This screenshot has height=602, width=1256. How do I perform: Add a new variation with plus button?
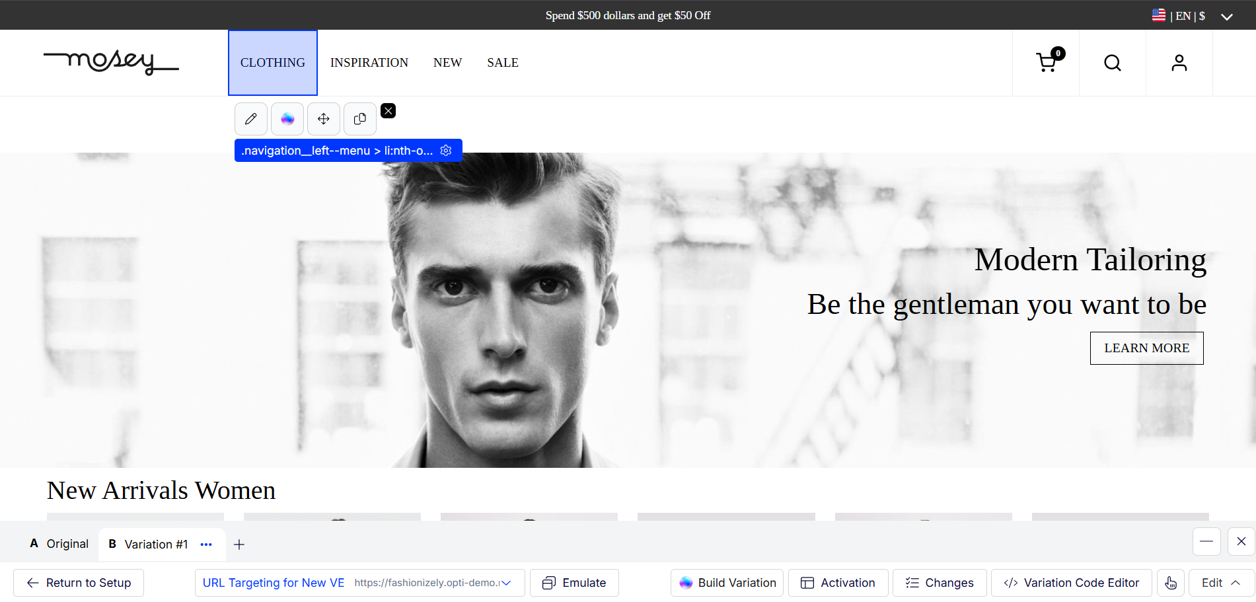239,545
